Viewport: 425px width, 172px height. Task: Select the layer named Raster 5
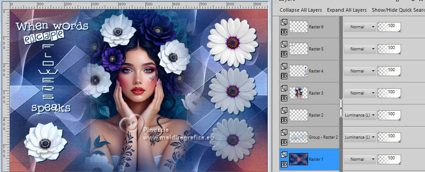[316, 49]
